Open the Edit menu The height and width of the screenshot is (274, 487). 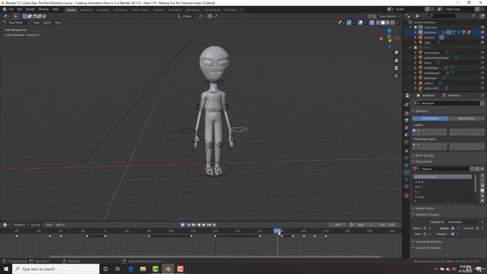(x=20, y=9)
